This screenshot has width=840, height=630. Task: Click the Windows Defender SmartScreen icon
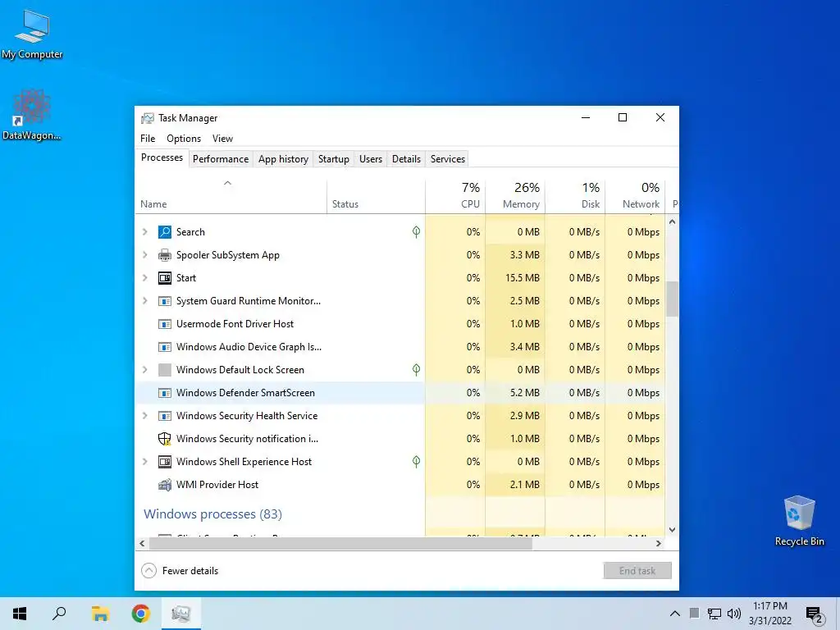point(164,393)
